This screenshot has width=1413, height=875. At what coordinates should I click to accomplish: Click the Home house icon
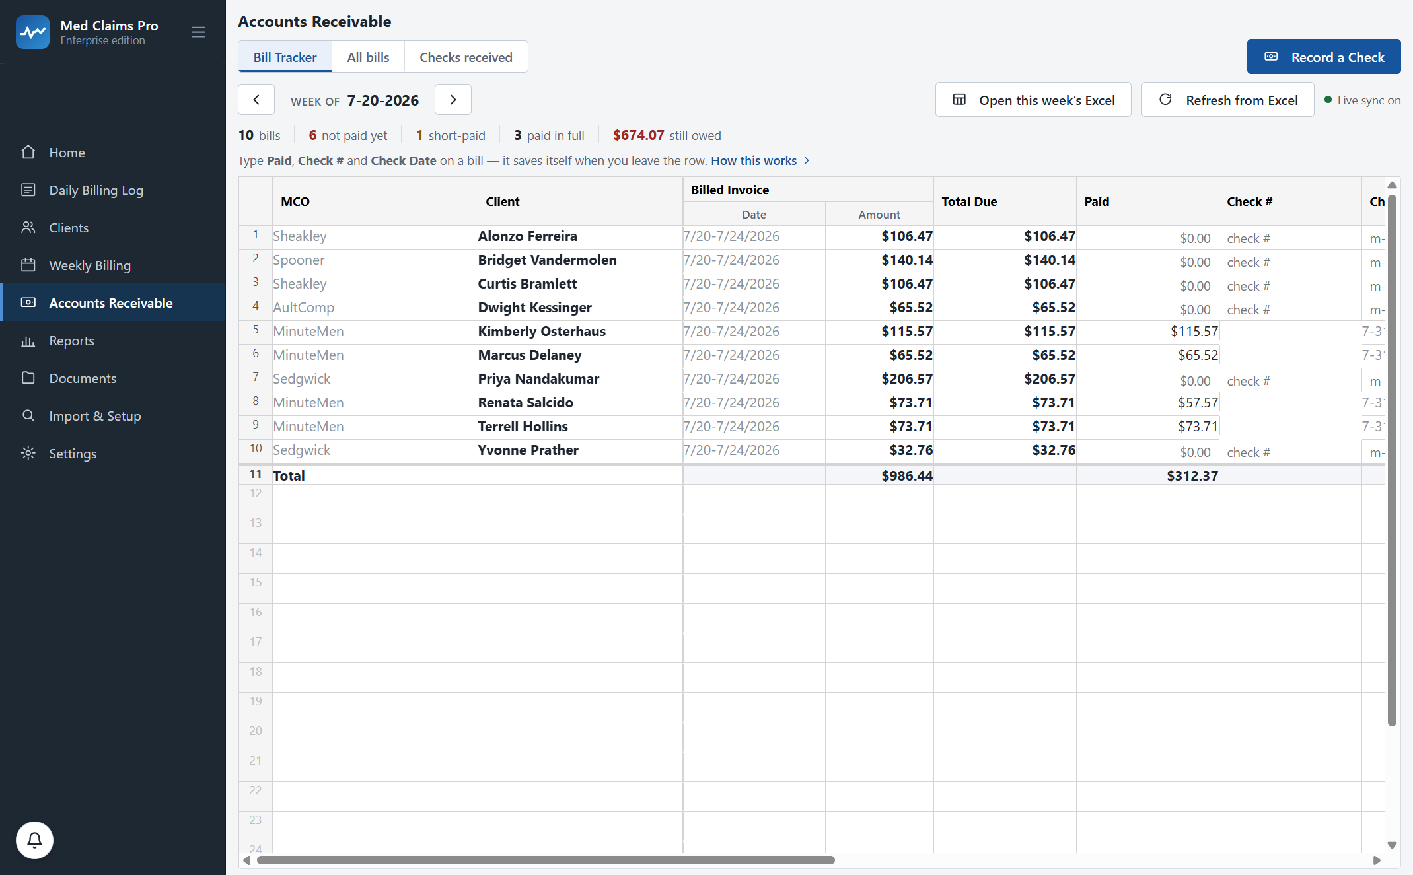click(x=28, y=152)
